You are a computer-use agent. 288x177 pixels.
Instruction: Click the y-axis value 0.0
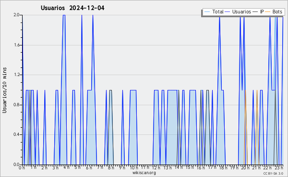(x=16, y=165)
